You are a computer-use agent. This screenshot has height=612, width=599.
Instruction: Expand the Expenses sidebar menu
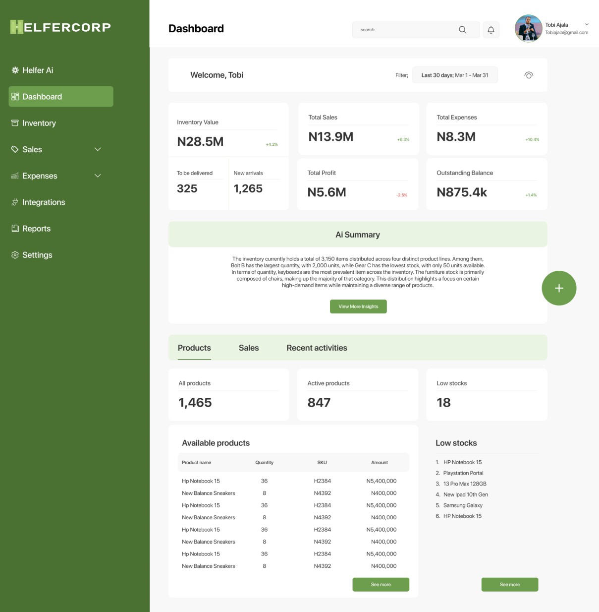[97, 175]
